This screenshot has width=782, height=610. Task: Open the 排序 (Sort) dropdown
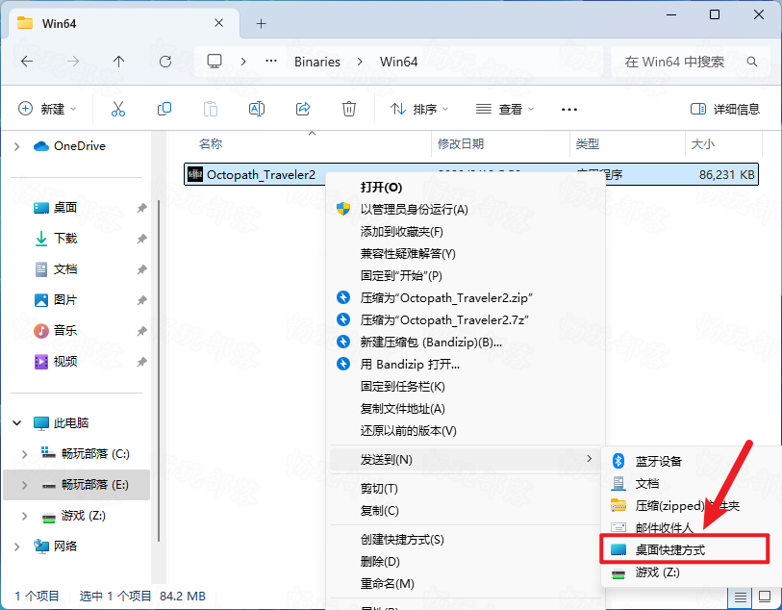point(419,109)
